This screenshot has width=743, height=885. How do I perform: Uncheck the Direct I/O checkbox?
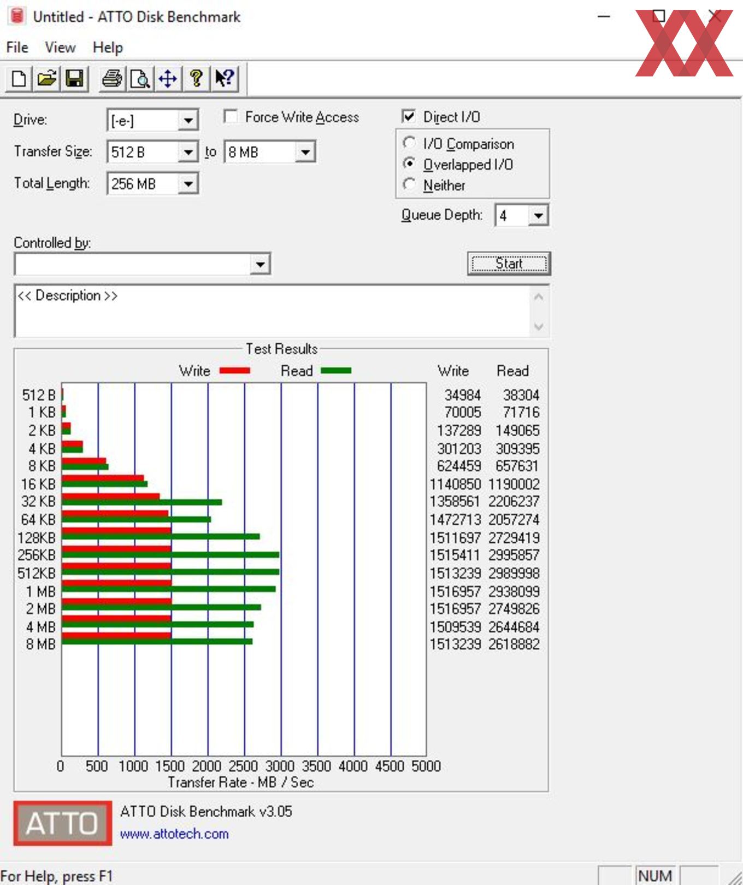pos(409,116)
